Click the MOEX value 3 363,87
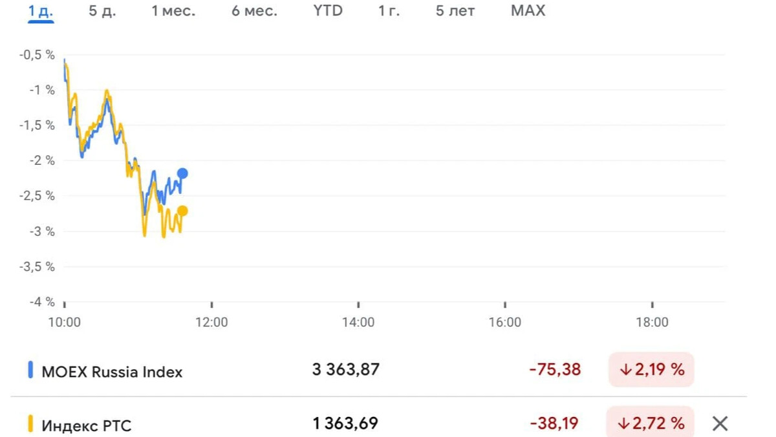The image size is (776, 437). click(346, 370)
